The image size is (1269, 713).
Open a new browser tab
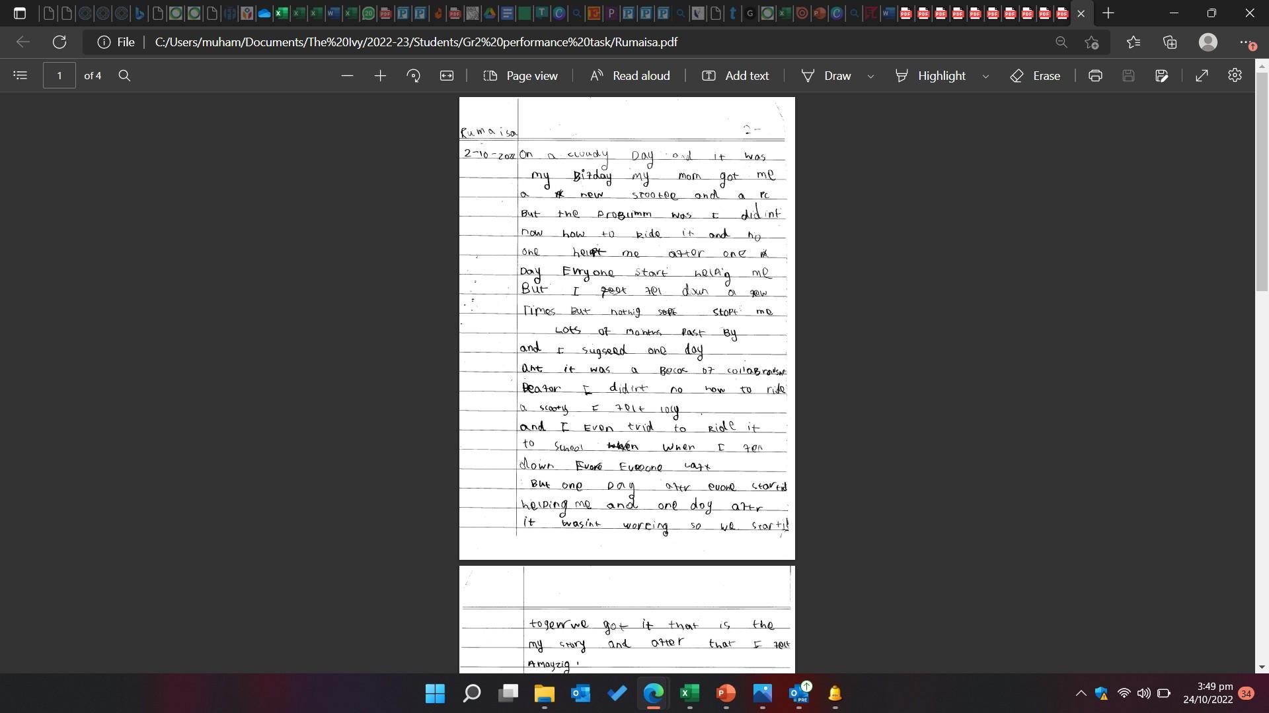click(x=1108, y=13)
